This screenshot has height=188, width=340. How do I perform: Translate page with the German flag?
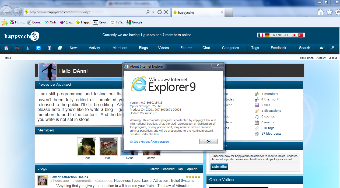(267, 35)
